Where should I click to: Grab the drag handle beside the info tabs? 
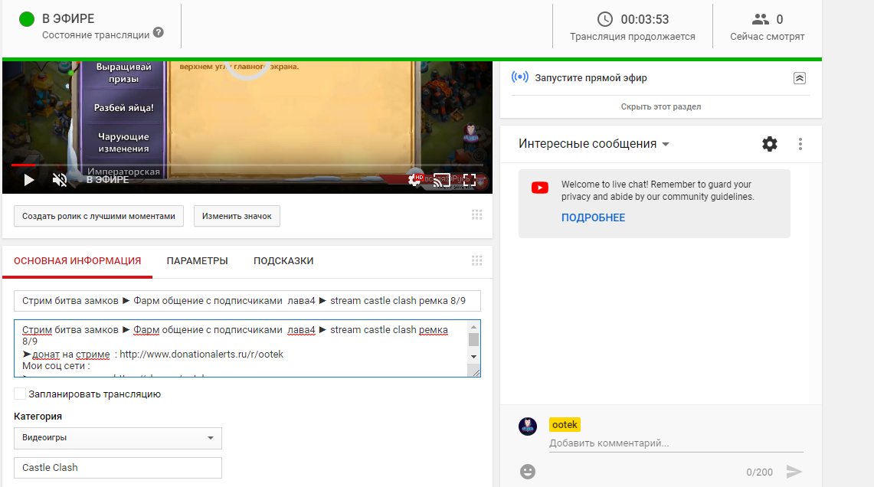[476, 261]
